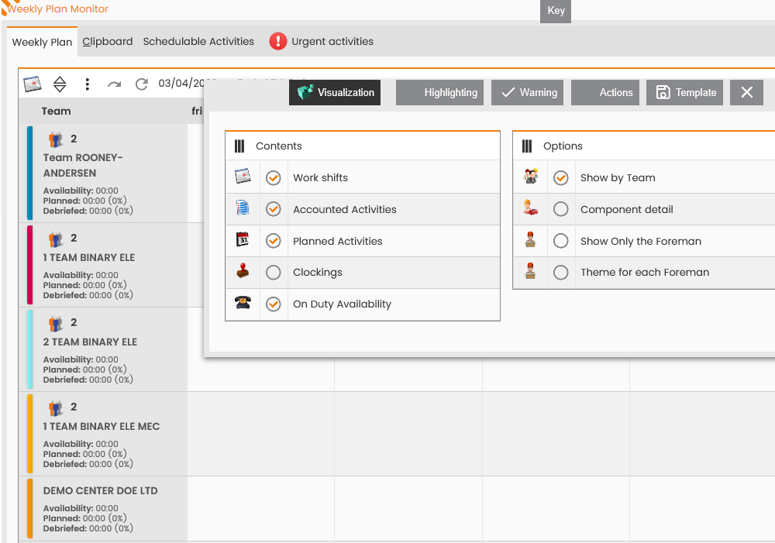Image resolution: width=775 pixels, height=543 pixels.
Task: Click the Accounted Activities document icon
Action: coord(243,208)
